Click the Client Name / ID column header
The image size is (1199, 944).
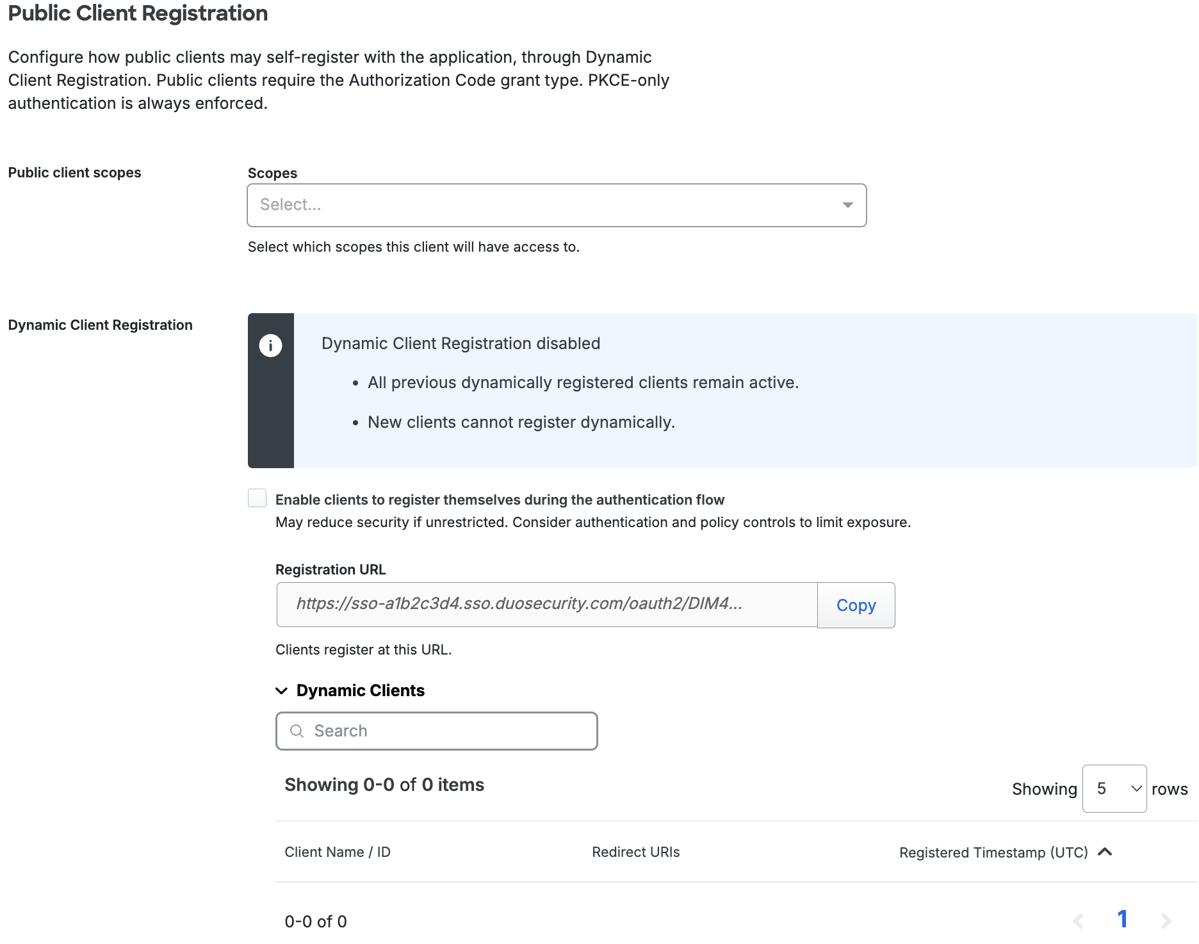(x=338, y=852)
